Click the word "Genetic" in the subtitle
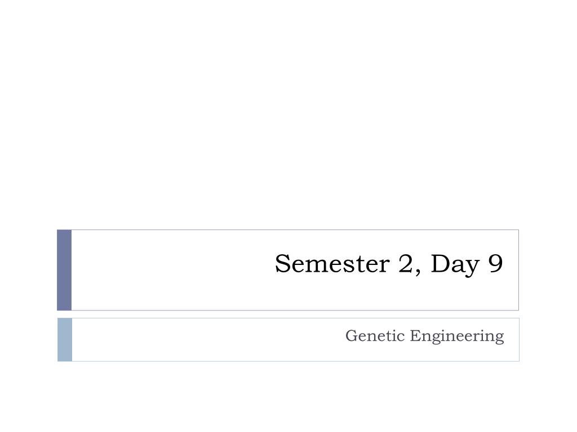 (x=375, y=336)
